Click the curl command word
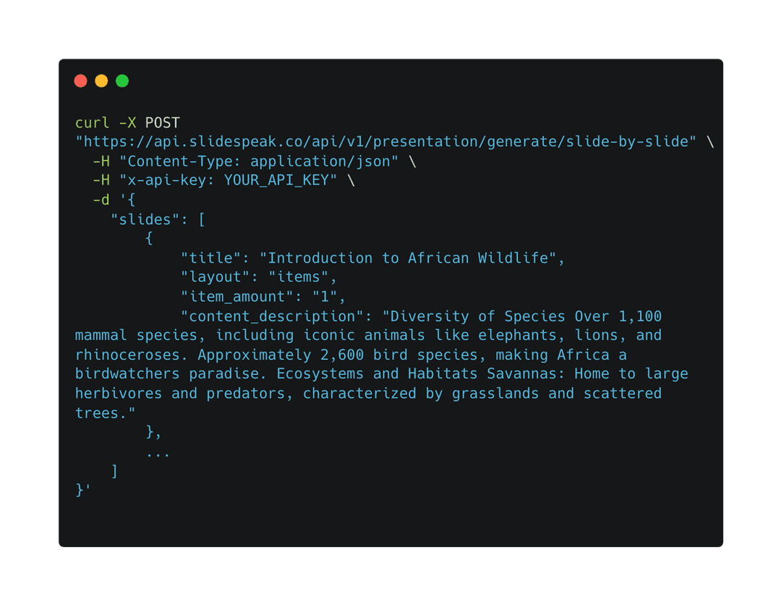 coord(93,123)
